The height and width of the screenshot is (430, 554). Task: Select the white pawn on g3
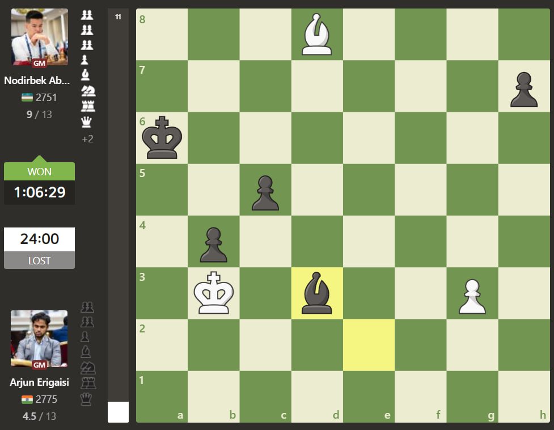(472, 297)
